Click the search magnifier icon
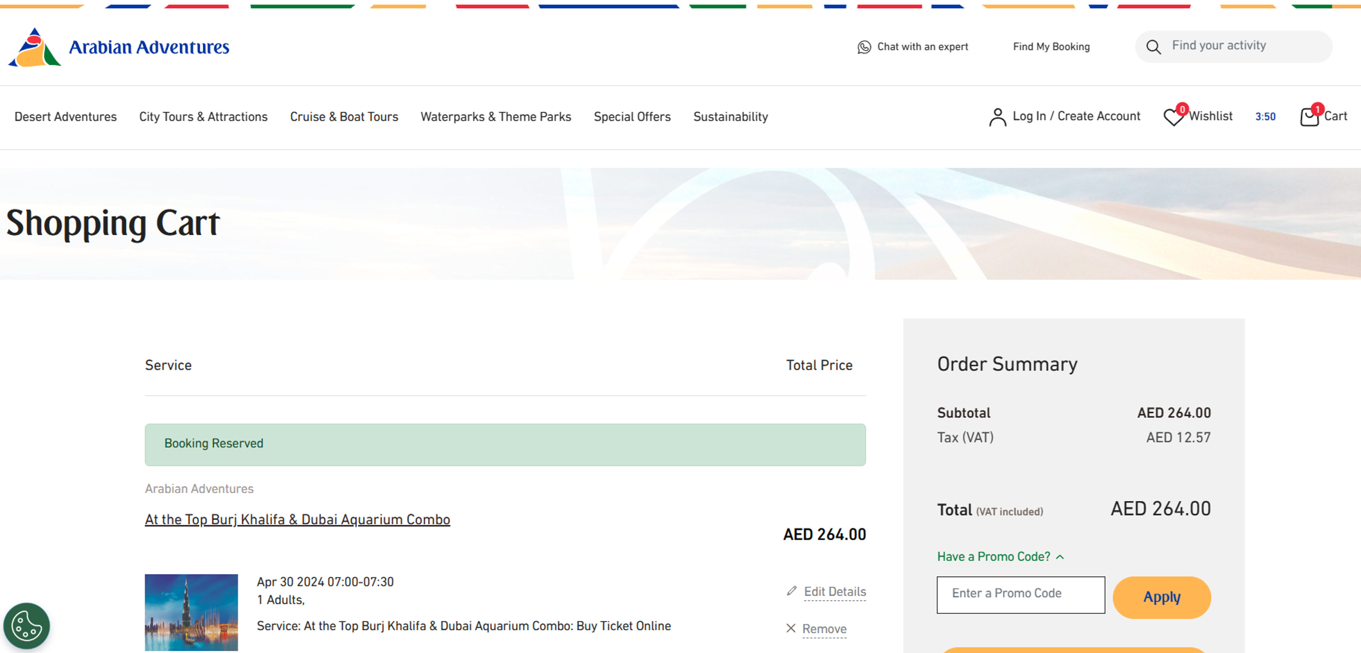 [x=1153, y=47]
